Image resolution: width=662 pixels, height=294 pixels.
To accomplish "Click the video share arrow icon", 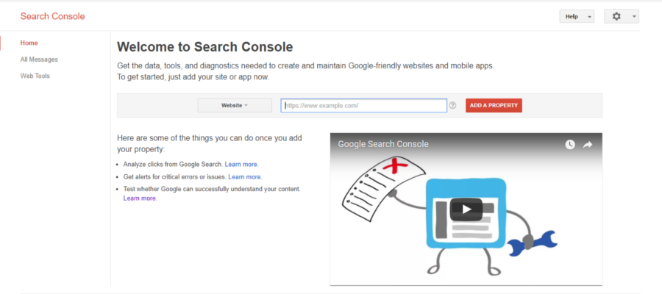I will click(588, 145).
